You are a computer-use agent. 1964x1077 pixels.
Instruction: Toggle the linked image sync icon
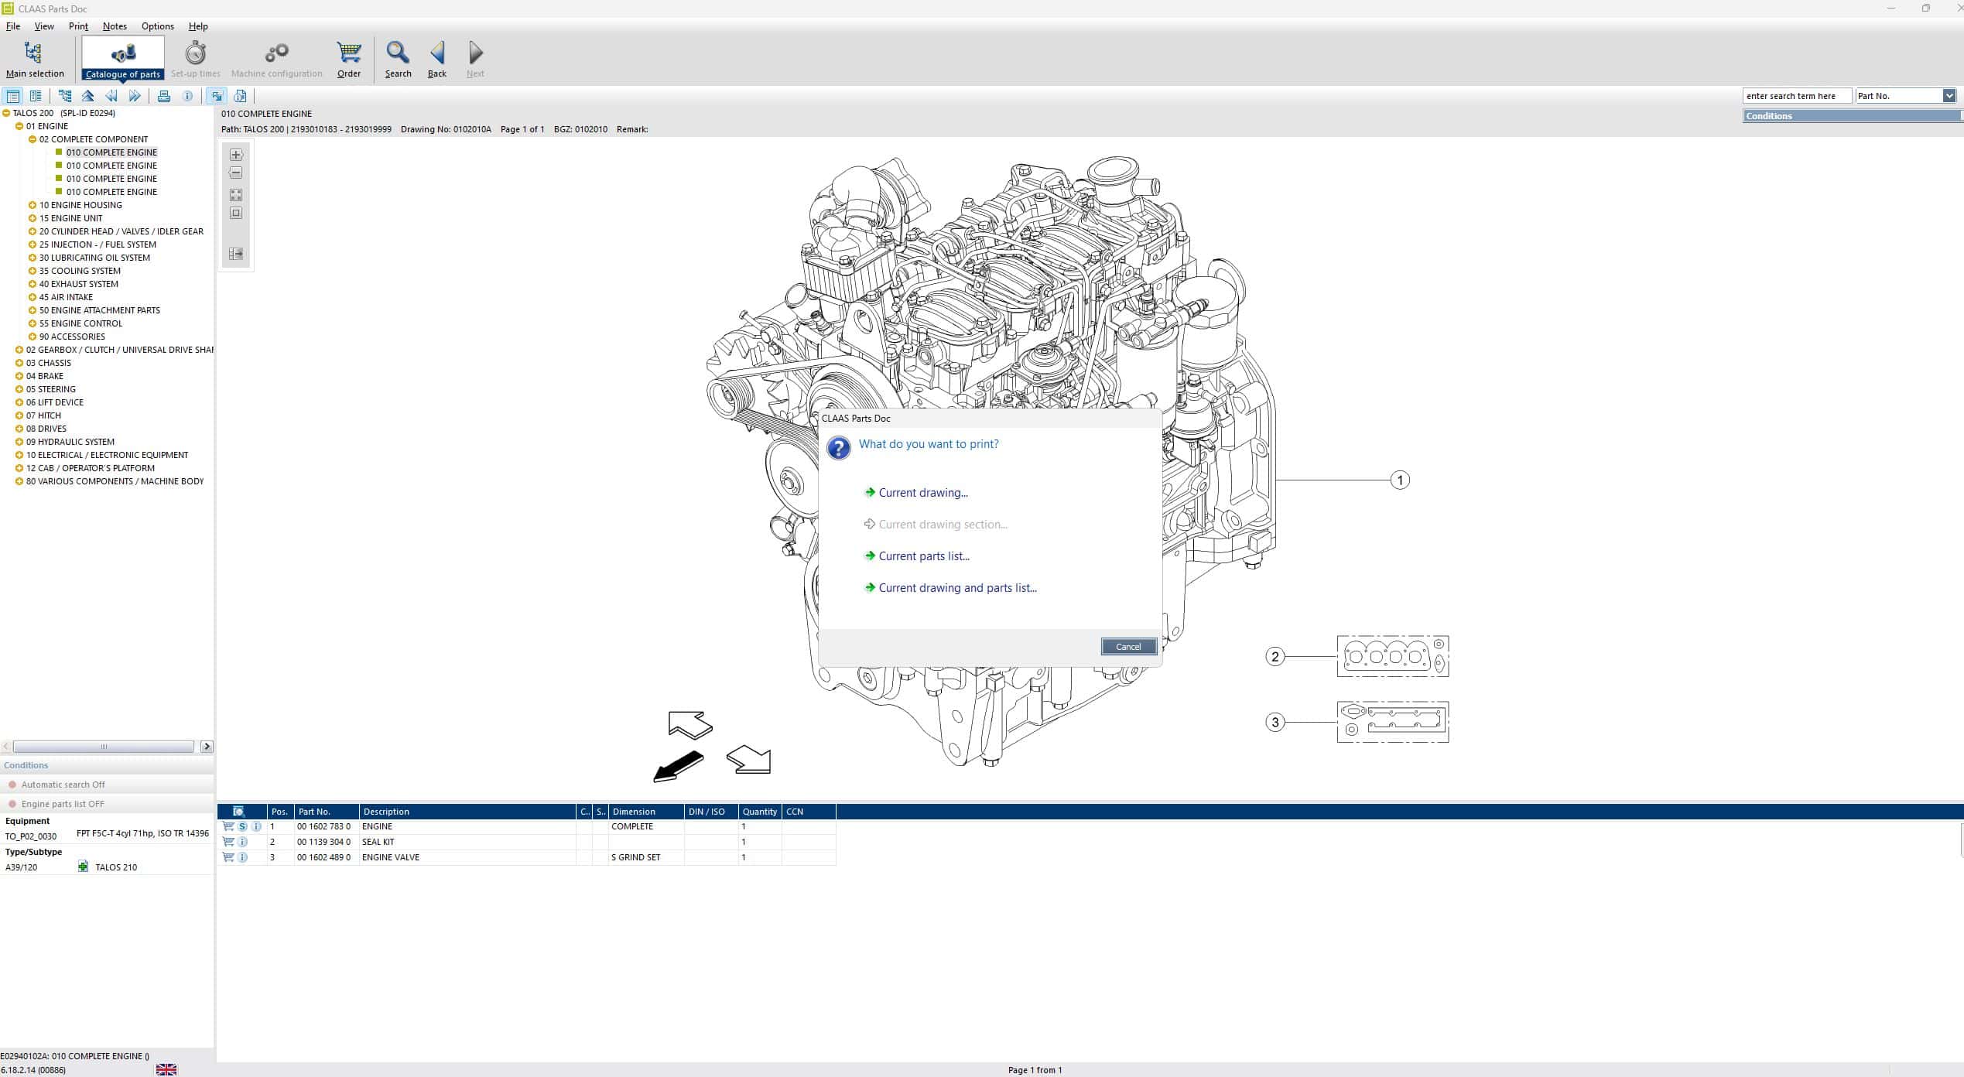[217, 96]
